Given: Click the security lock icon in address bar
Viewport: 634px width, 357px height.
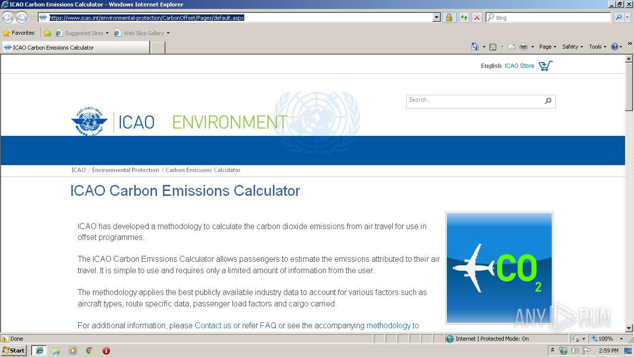Looking at the screenshot, I should click(x=449, y=17).
